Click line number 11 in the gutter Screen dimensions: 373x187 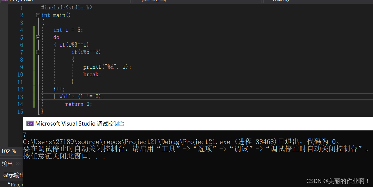click(x=20, y=82)
